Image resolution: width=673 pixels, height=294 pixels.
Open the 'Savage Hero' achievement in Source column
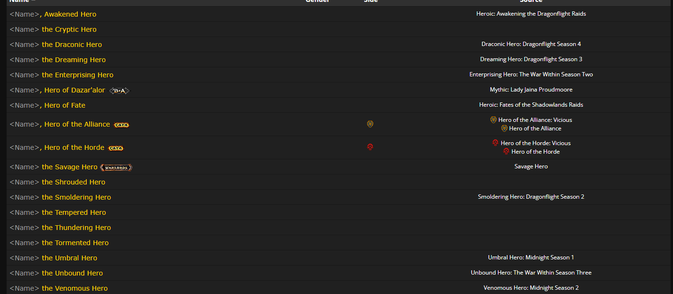[x=531, y=166]
